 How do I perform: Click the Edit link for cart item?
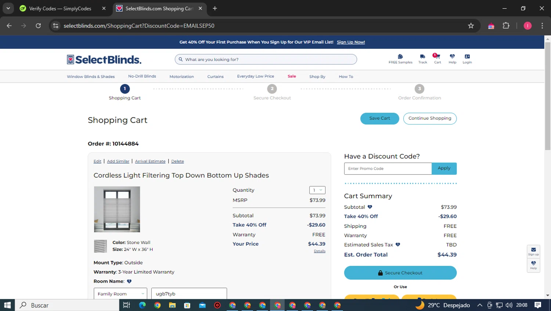(97, 161)
